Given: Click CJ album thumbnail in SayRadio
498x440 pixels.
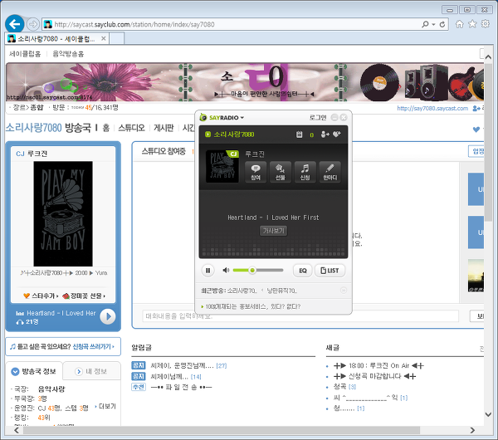Looking at the screenshot, I should click(222, 166).
